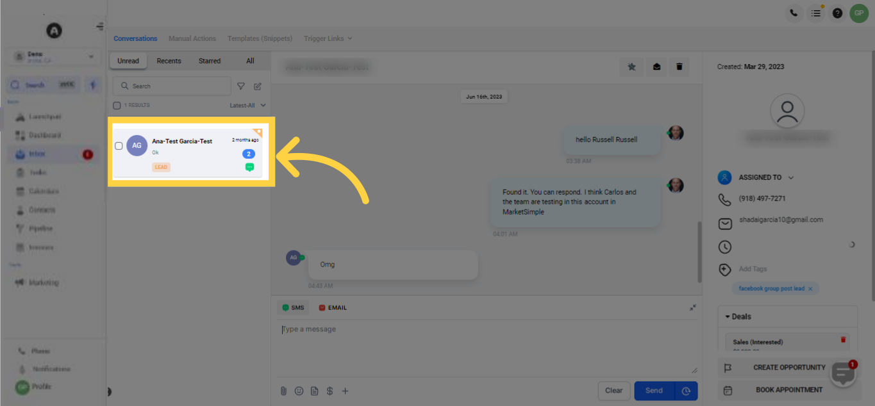The image size is (875, 406).
Task: Open the floating chat support widget
Action: [843, 373]
